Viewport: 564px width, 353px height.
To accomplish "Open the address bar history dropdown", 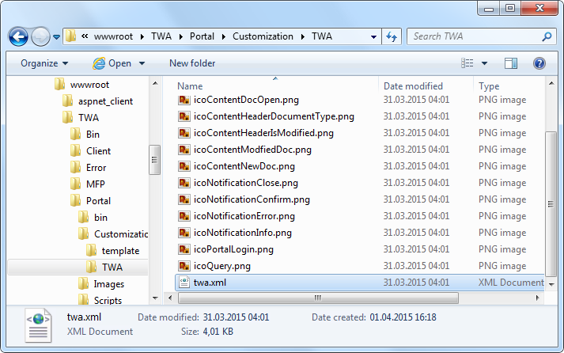I will tap(373, 36).
